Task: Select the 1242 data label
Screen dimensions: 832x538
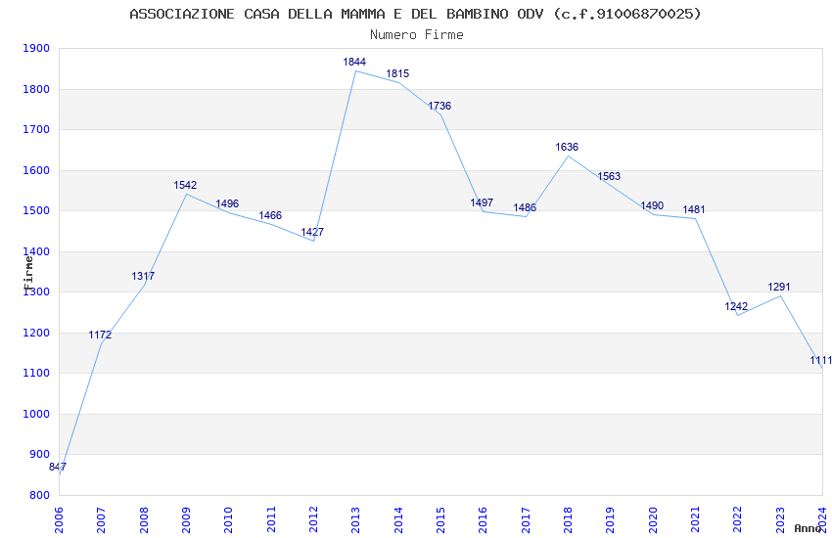Action: point(736,306)
